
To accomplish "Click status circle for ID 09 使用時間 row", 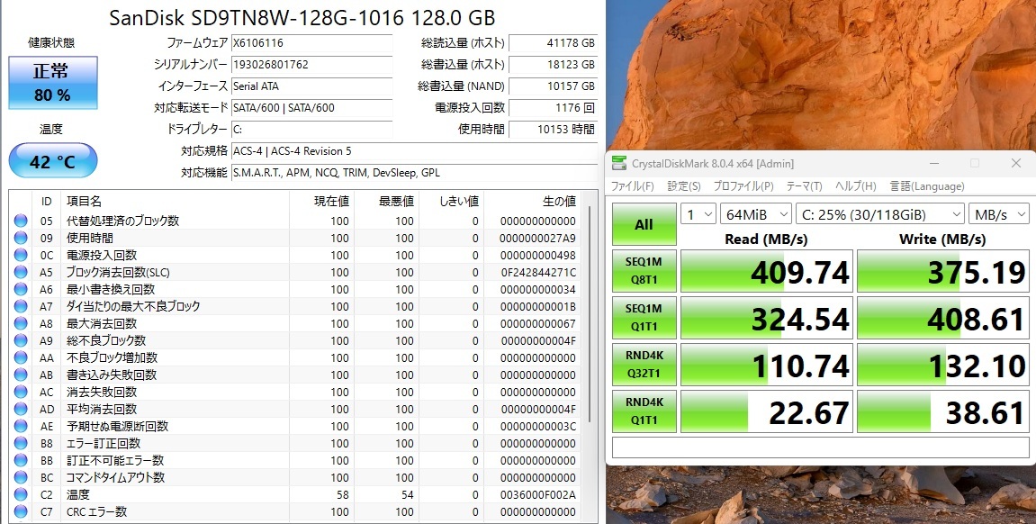I will tap(21, 238).
